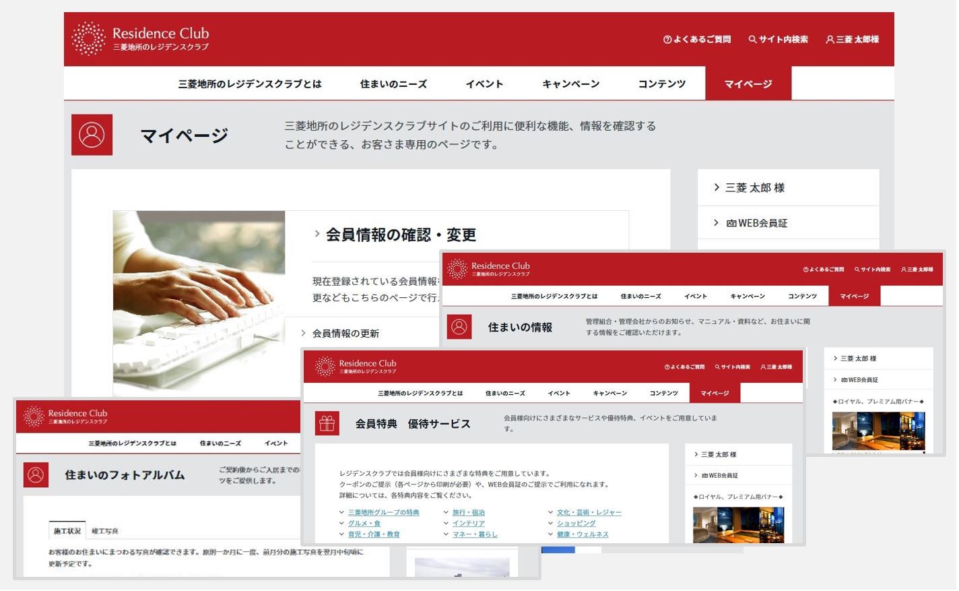This screenshot has width=959, height=591.
Task: Click the user icon beside the 住まいの情報 title
Action: (x=459, y=327)
